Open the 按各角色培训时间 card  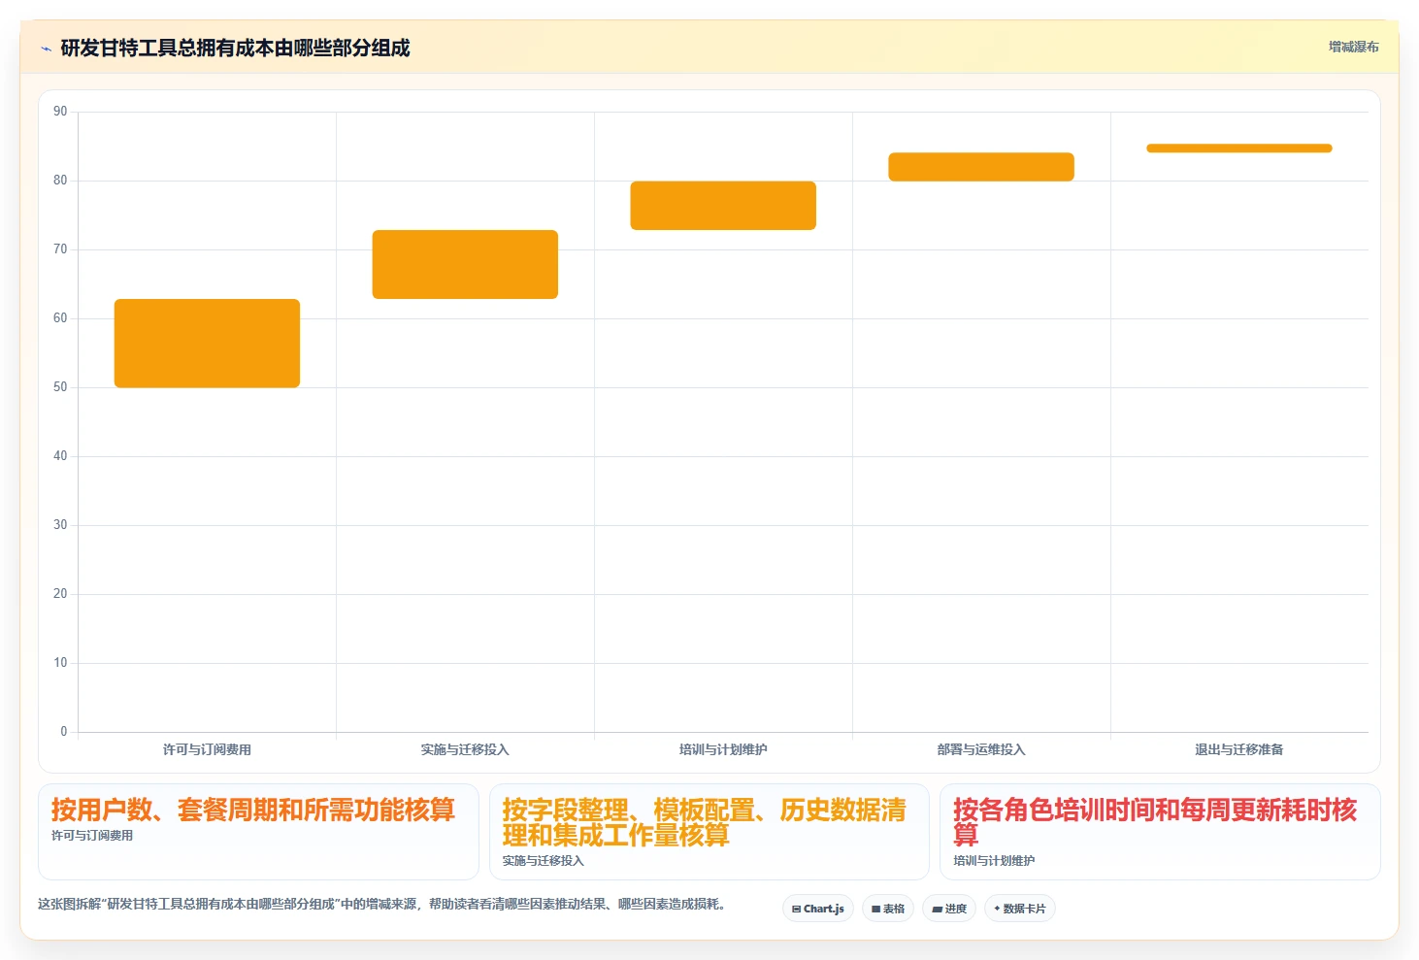[1160, 832]
